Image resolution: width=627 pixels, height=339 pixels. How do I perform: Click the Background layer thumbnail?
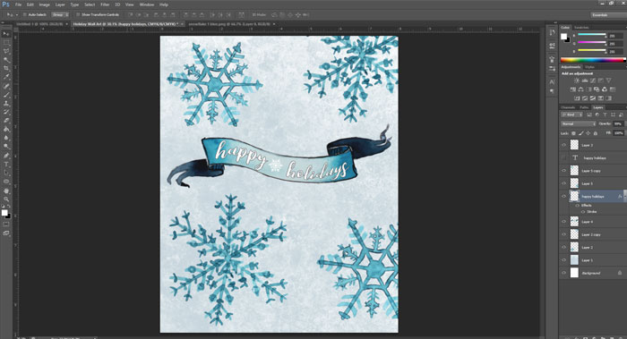(574, 273)
